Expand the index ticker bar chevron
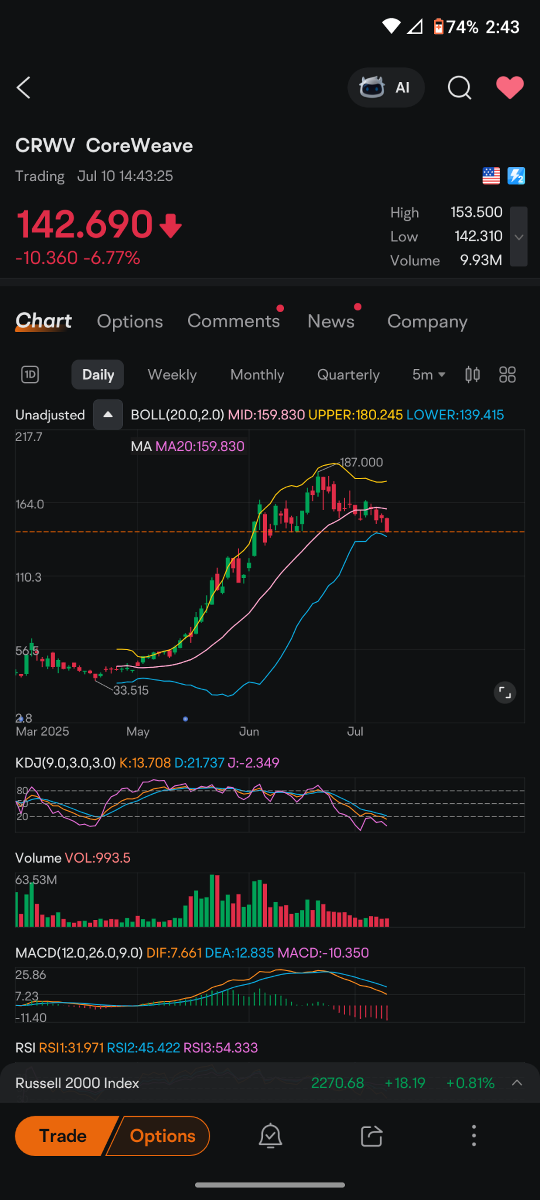The image size is (540, 1200). click(x=517, y=1083)
